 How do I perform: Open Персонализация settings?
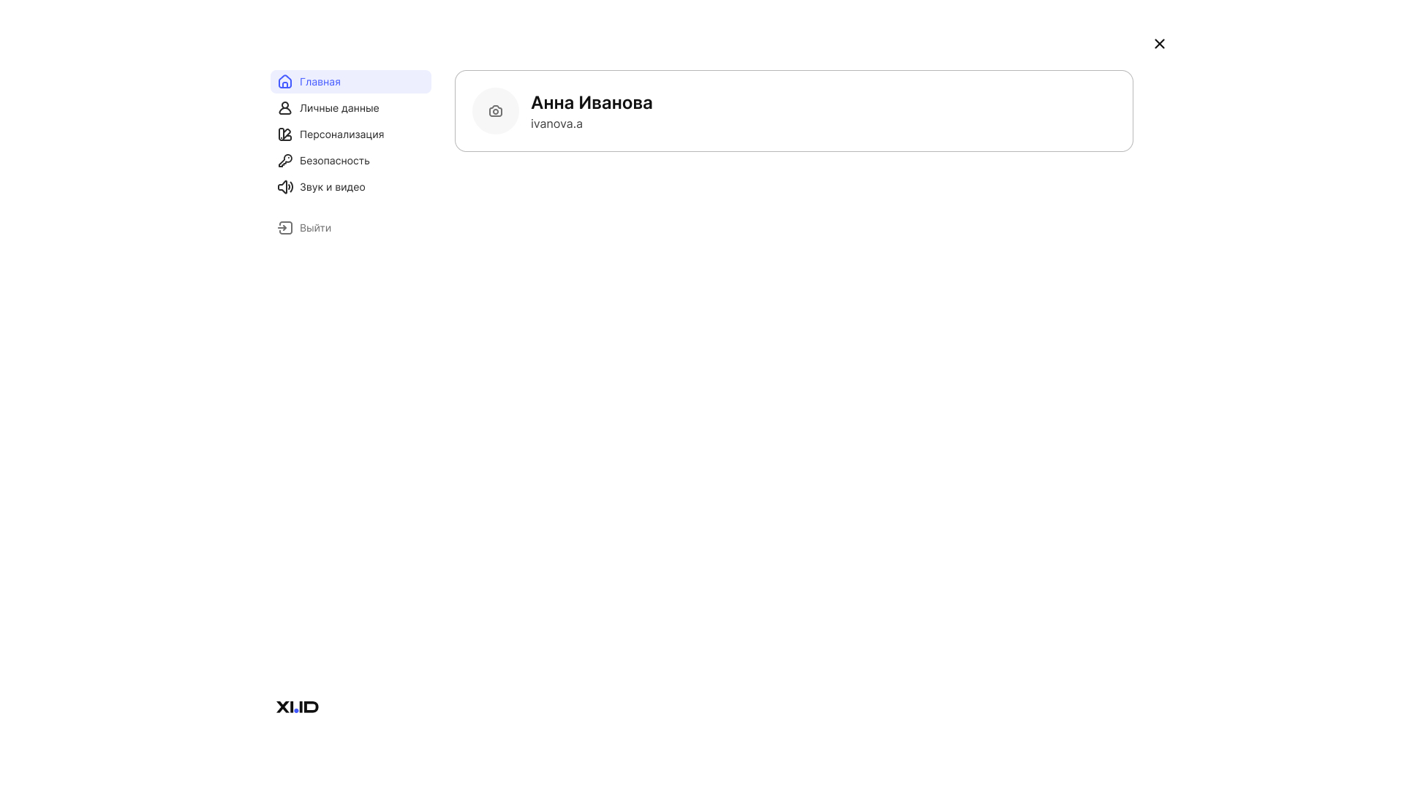[351, 134]
